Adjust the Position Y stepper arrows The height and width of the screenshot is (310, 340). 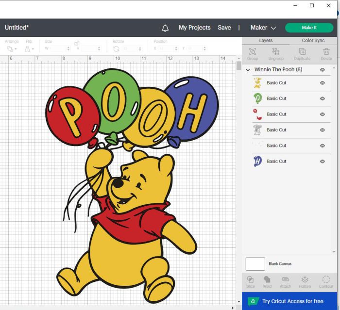[x=204, y=49]
